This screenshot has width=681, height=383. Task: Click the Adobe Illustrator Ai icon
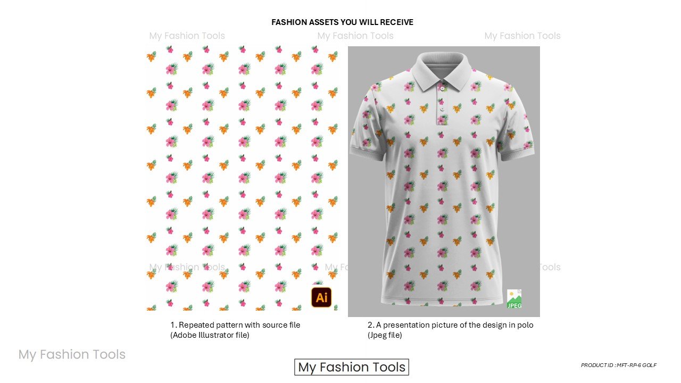[x=321, y=297]
